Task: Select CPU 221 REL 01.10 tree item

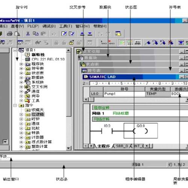Action: [x=48, y=59]
